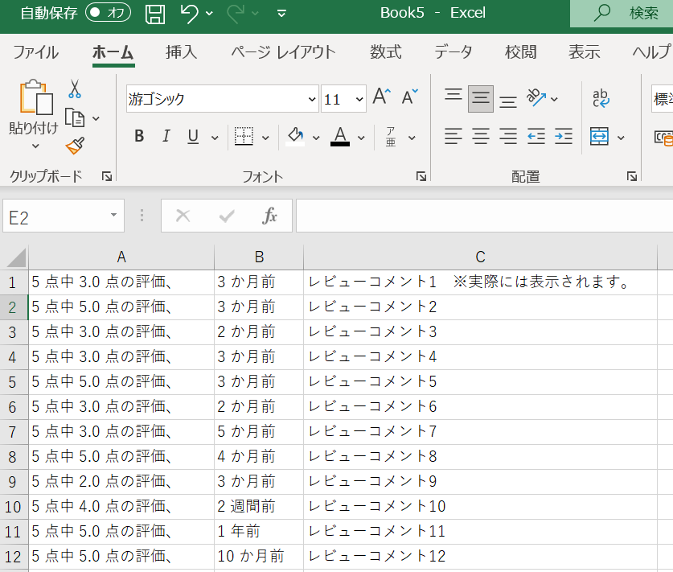Viewport: 673px width, 572px height.
Task: Open the Alignment (配置) dialog launcher
Action: (631, 176)
